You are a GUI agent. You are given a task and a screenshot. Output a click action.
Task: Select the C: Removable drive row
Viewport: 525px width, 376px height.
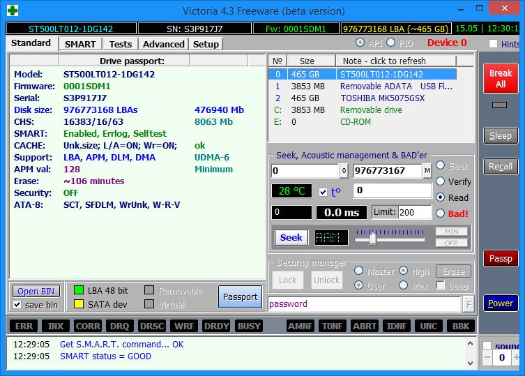tap(363, 110)
